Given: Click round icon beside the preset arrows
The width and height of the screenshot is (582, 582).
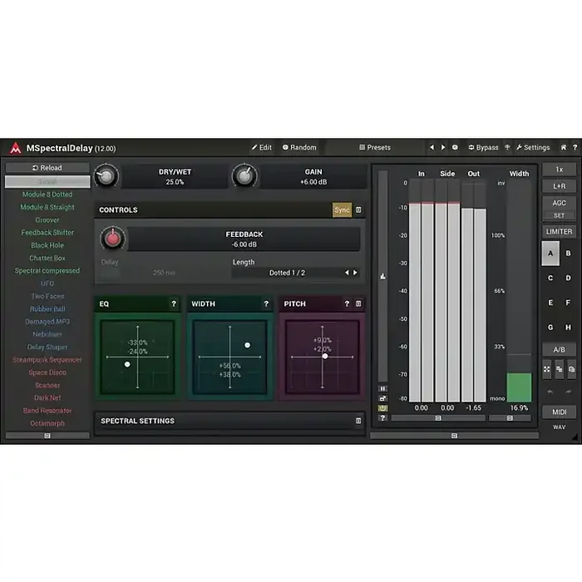Looking at the screenshot, I should (455, 147).
